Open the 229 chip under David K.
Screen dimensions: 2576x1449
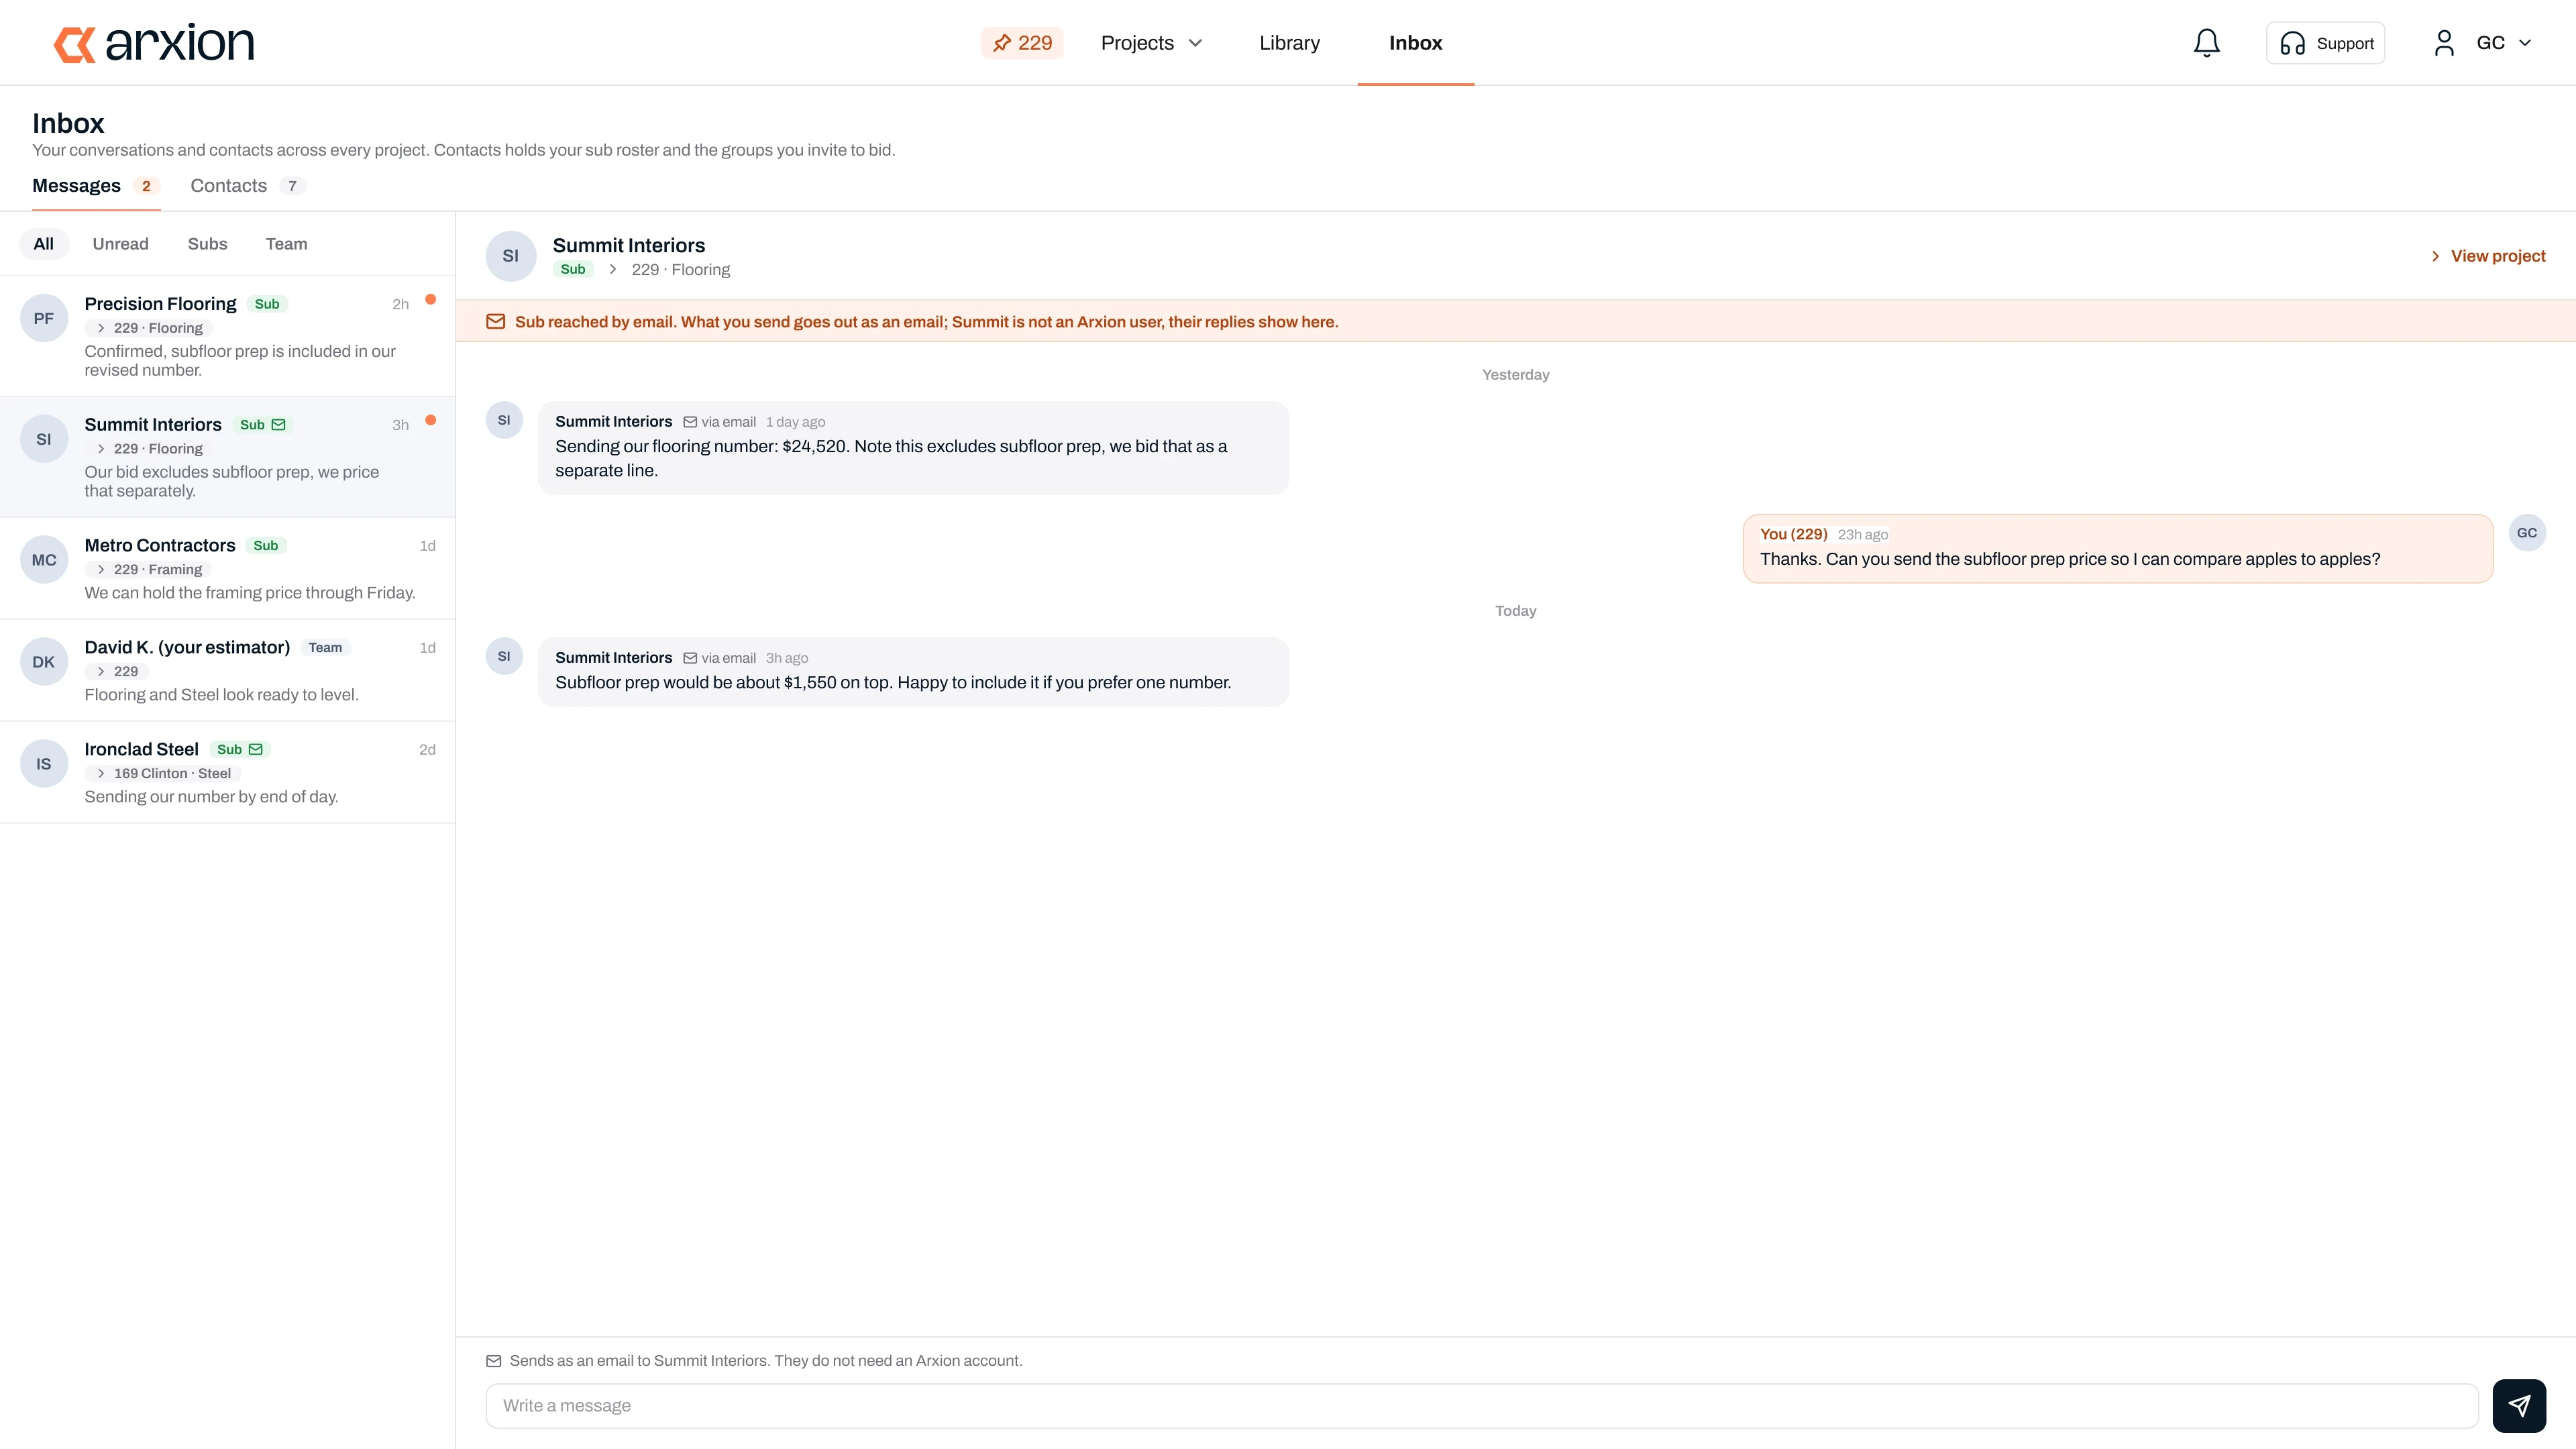116,672
